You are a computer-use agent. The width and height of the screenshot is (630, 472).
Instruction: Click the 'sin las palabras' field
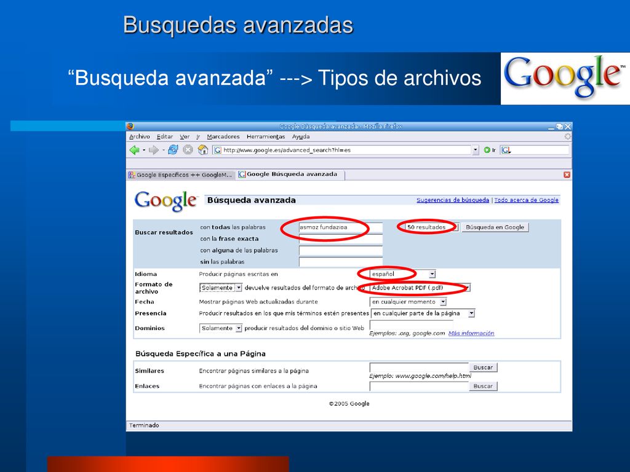coord(340,262)
